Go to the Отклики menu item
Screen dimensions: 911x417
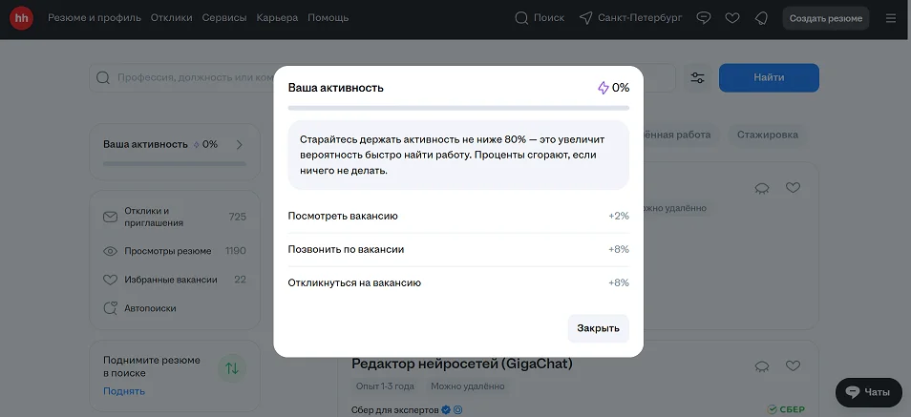pyautogui.click(x=171, y=18)
